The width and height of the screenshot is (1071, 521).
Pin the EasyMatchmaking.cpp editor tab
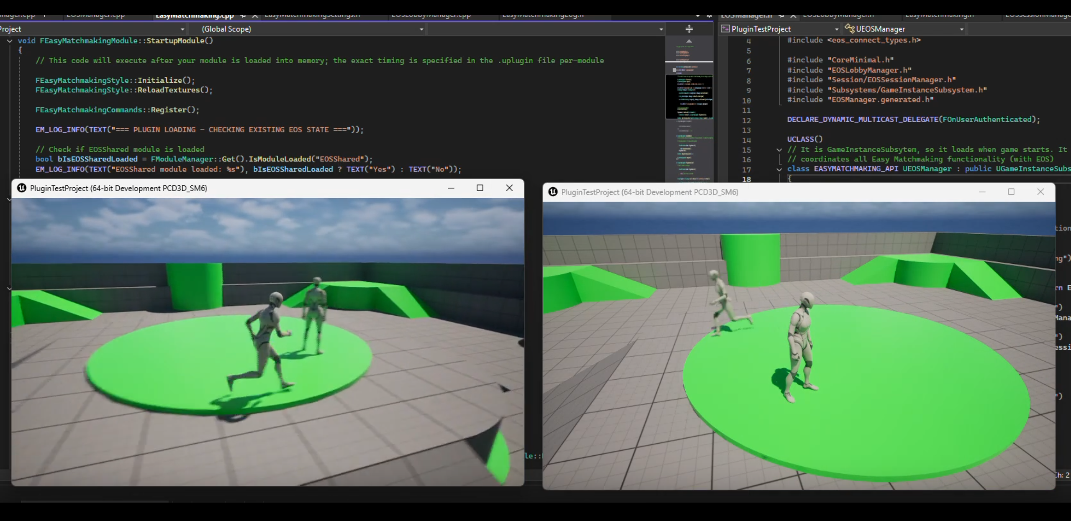(243, 16)
